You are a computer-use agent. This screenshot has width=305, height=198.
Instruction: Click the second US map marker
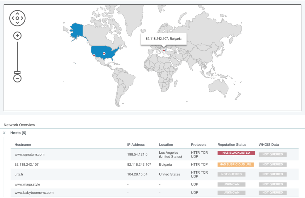(104, 54)
